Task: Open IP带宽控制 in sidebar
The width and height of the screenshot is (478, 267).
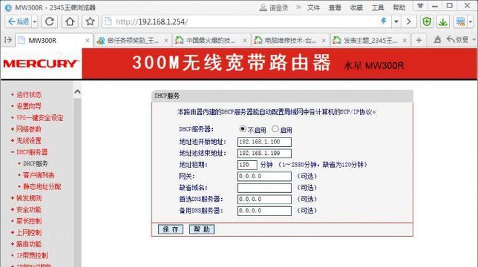Action: tap(32, 256)
